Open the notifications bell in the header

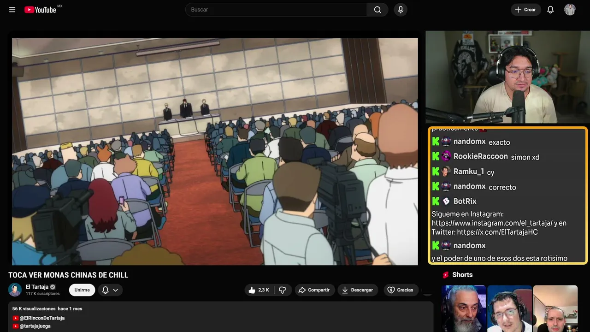[x=550, y=10]
